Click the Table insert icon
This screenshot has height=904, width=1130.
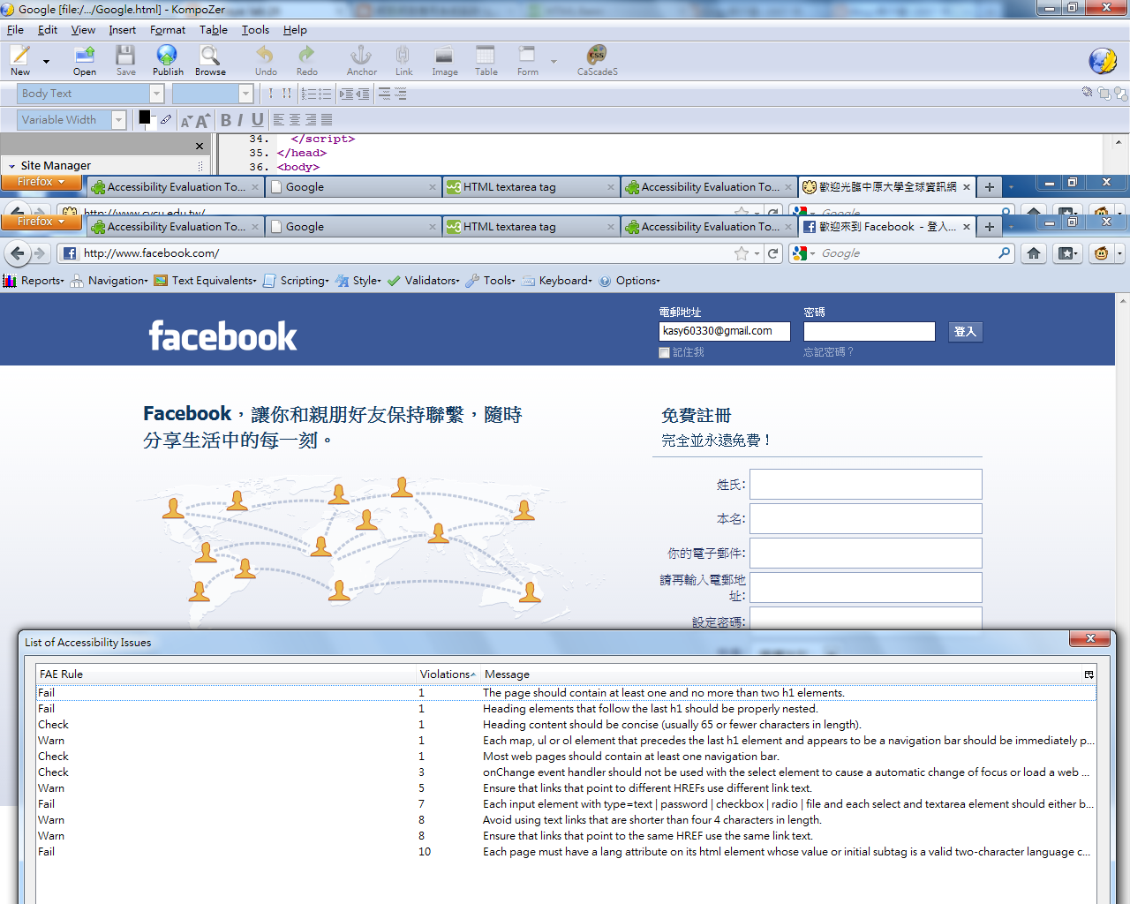tap(486, 56)
